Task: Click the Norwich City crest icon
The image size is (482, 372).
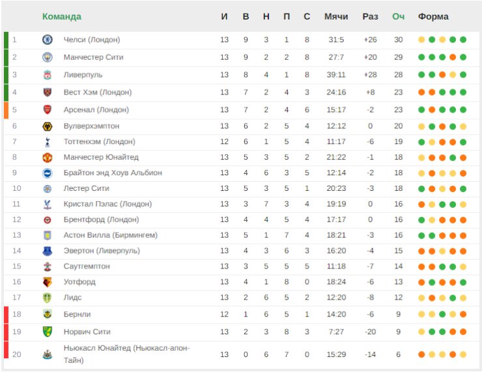Action: click(48, 332)
